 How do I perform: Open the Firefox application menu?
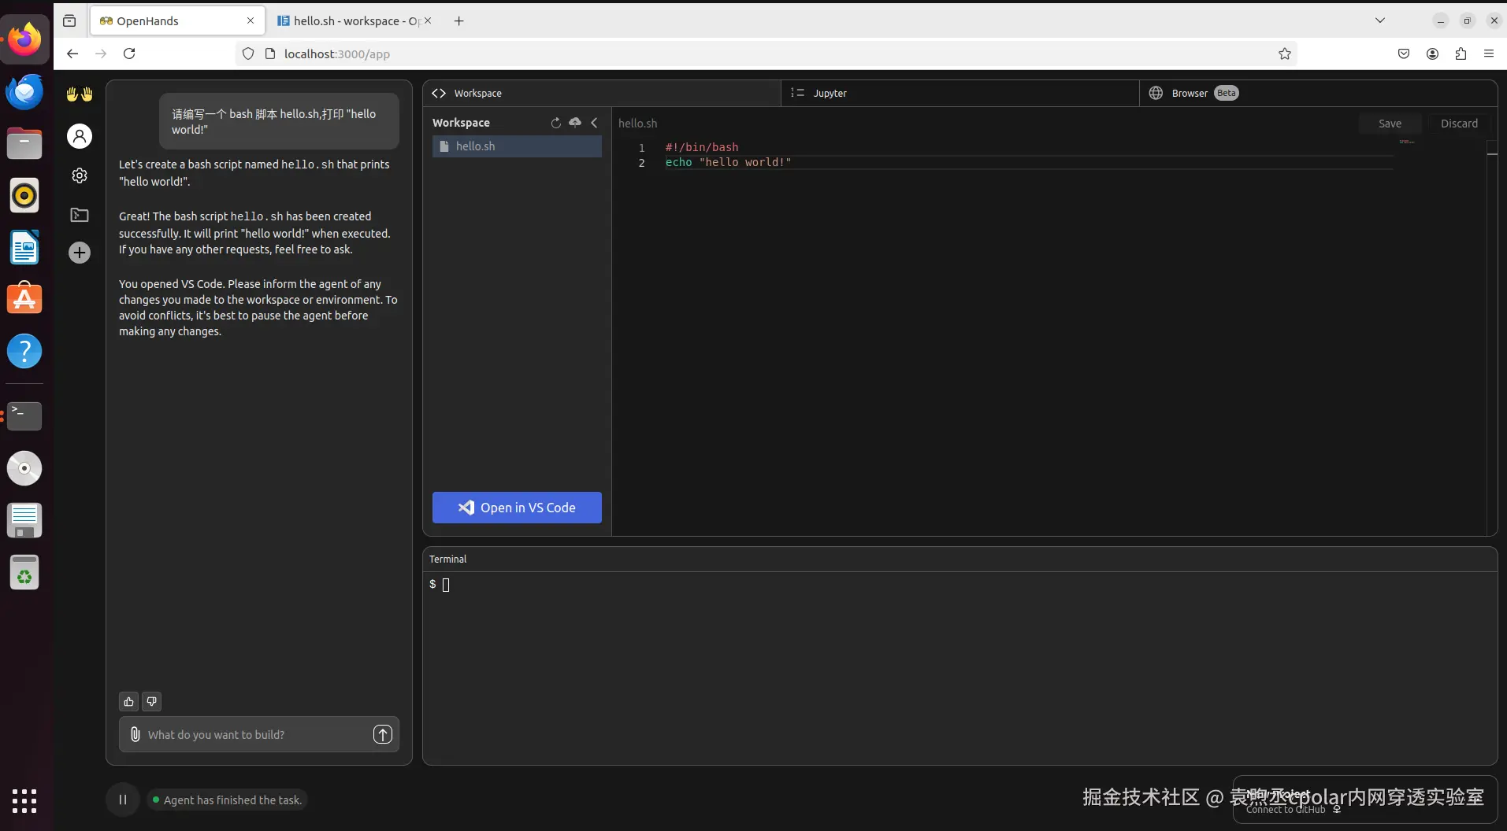[x=1489, y=54]
